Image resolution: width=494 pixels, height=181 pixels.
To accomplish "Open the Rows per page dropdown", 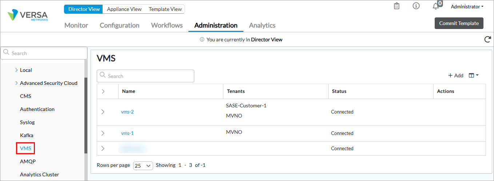I will coord(143,165).
